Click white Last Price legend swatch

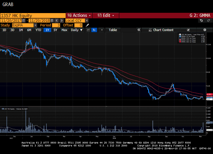coord(180,35)
